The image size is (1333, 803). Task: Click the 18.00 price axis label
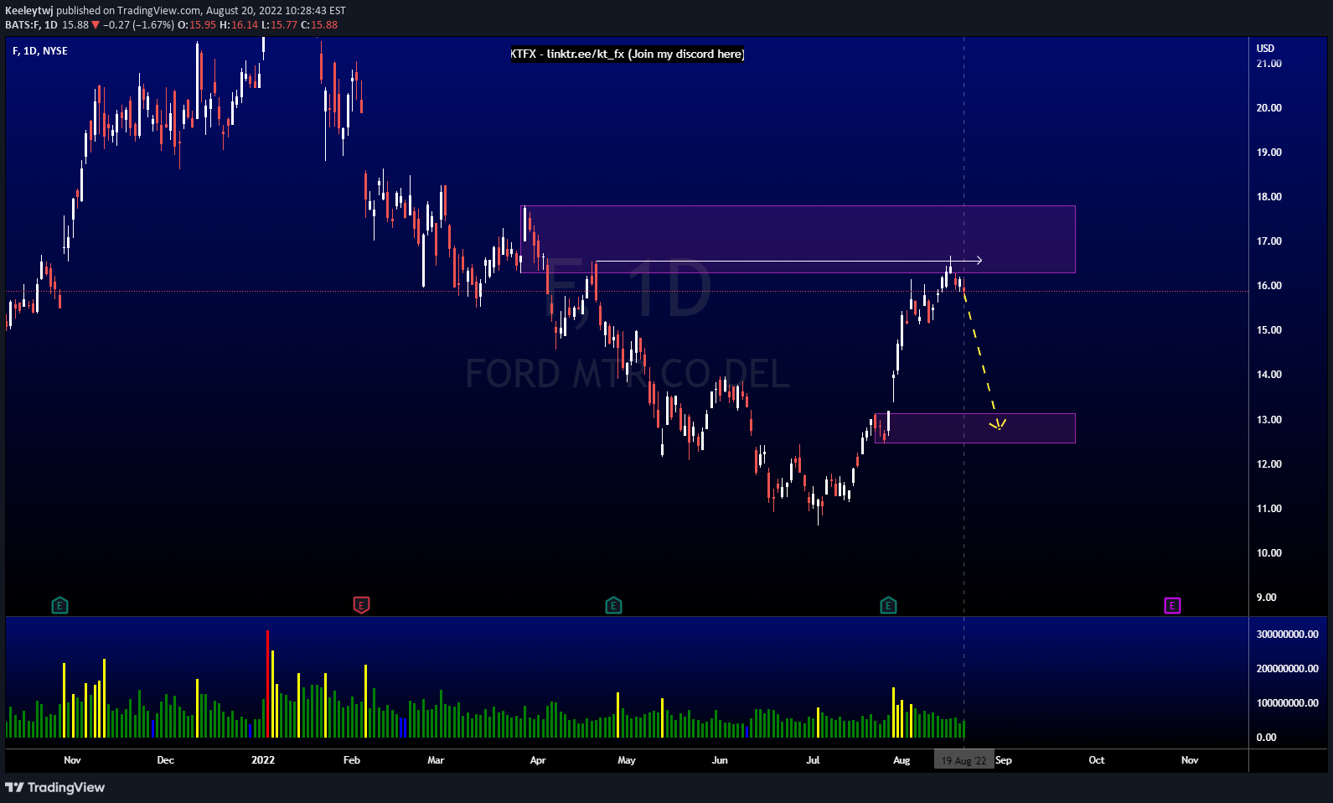click(x=1269, y=197)
